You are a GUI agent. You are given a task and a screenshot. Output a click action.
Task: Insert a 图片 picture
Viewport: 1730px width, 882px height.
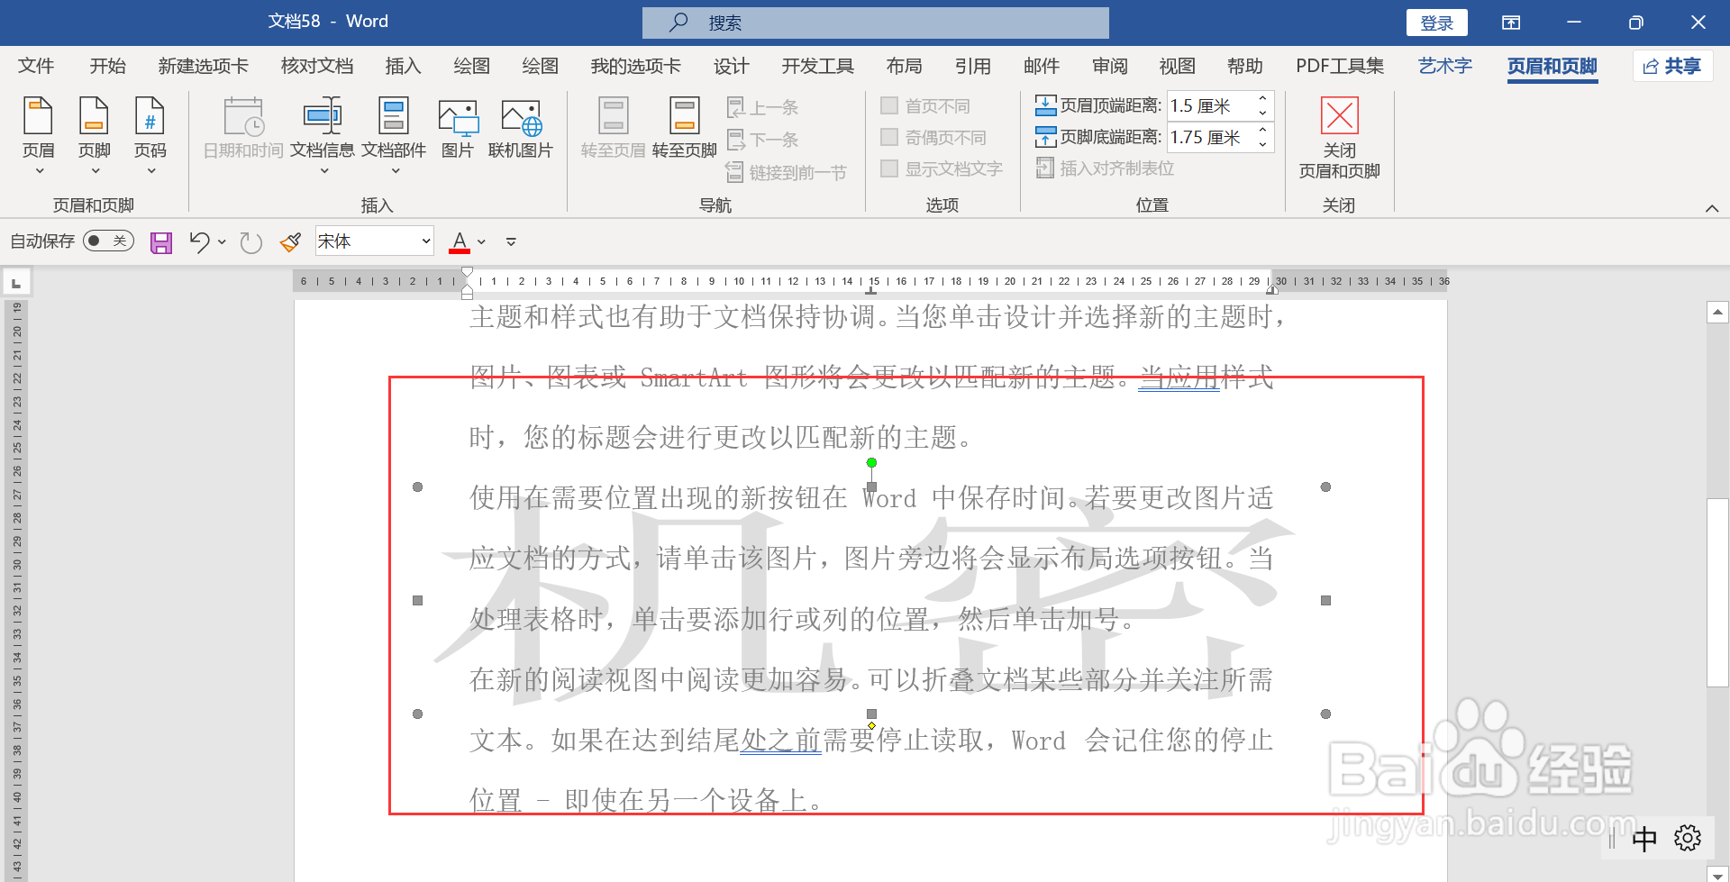(x=458, y=128)
